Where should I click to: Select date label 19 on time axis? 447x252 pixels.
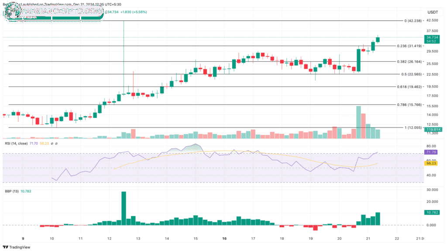(x=310, y=239)
